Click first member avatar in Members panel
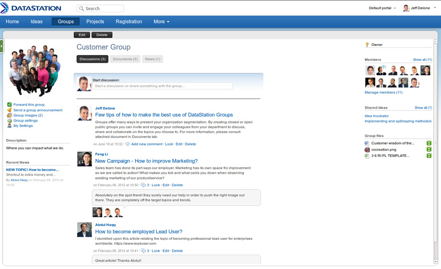The height and width of the screenshot is (269, 441). [370, 70]
